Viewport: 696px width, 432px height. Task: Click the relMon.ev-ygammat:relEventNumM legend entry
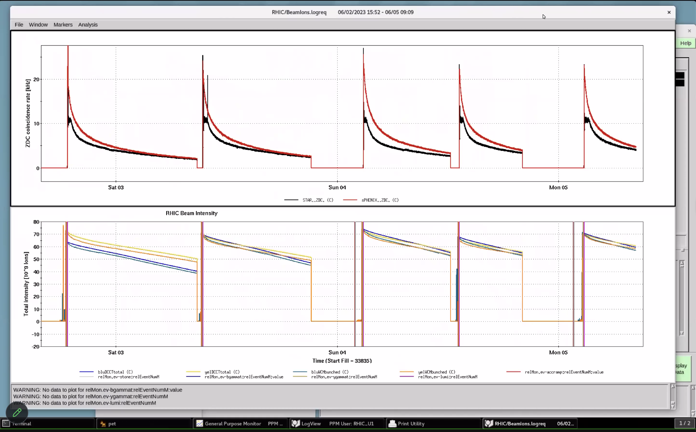(x=335, y=377)
